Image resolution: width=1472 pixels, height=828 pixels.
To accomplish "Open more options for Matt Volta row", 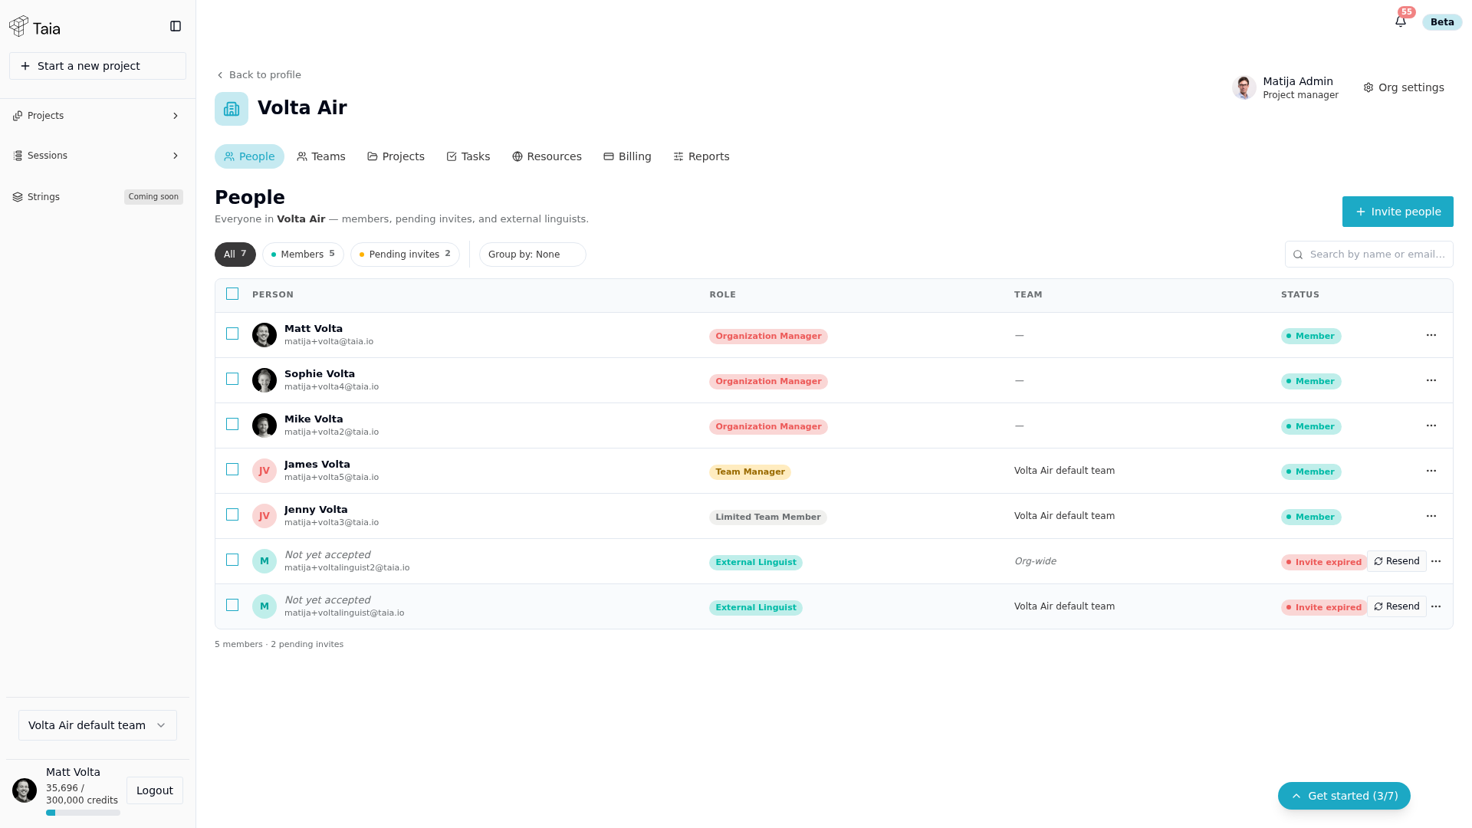I will (1431, 336).
